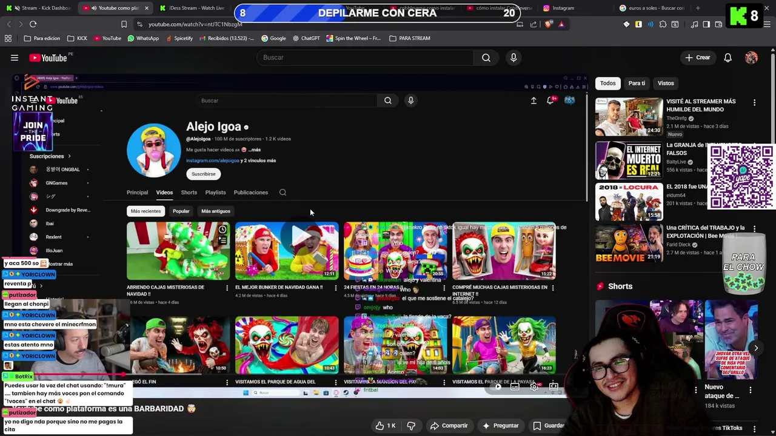Open the YouTube bookmark in bookmarks bar
776x436 pixels.
click(x=107, y=38)
